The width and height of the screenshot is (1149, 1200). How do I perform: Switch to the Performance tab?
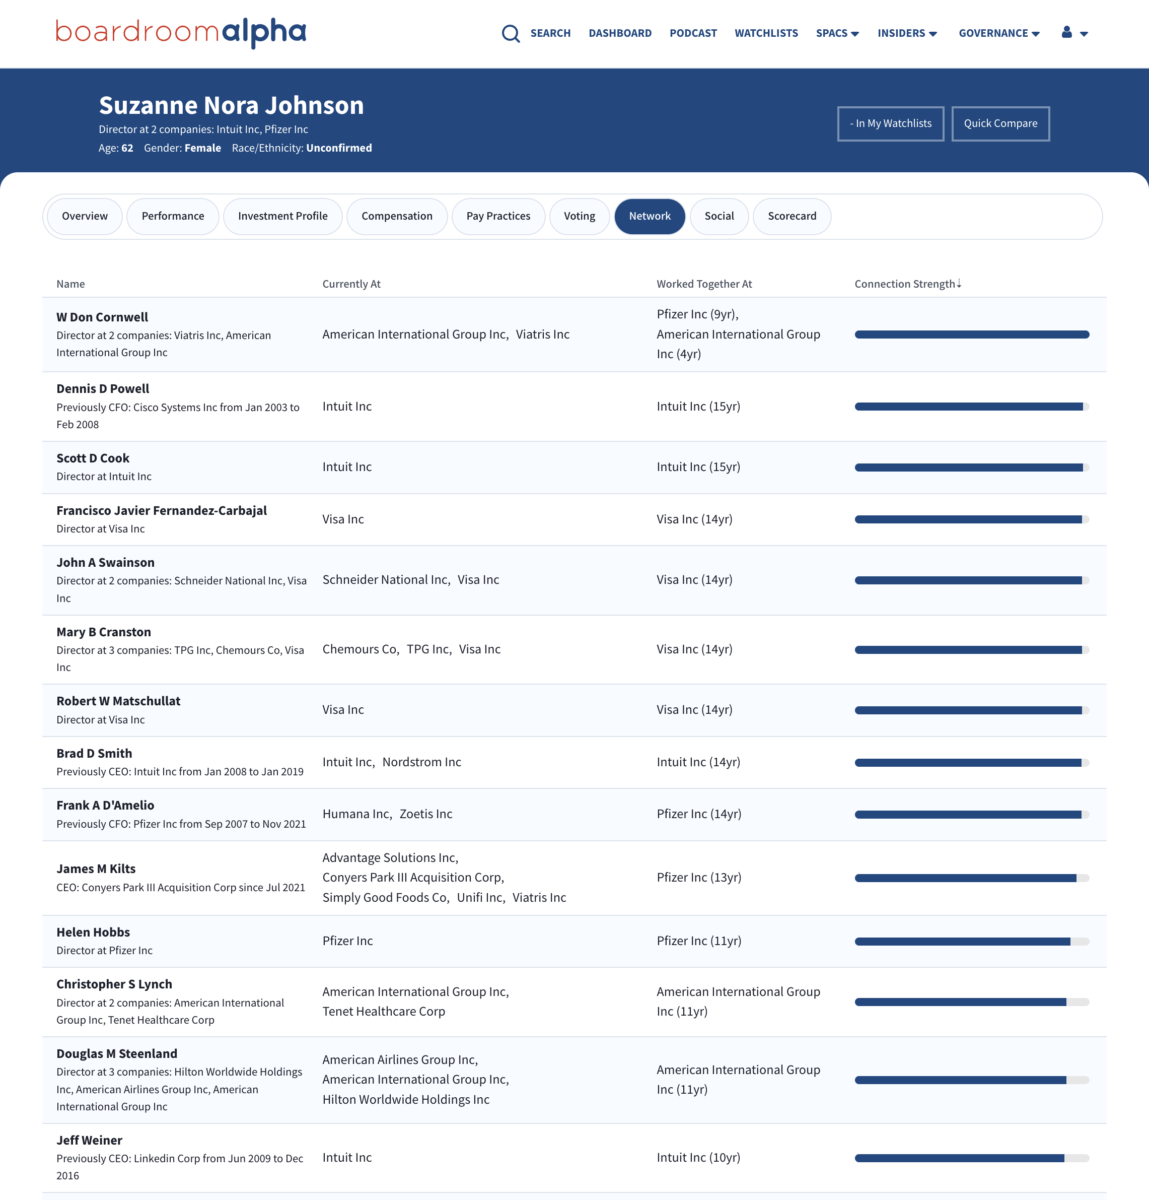173,216
